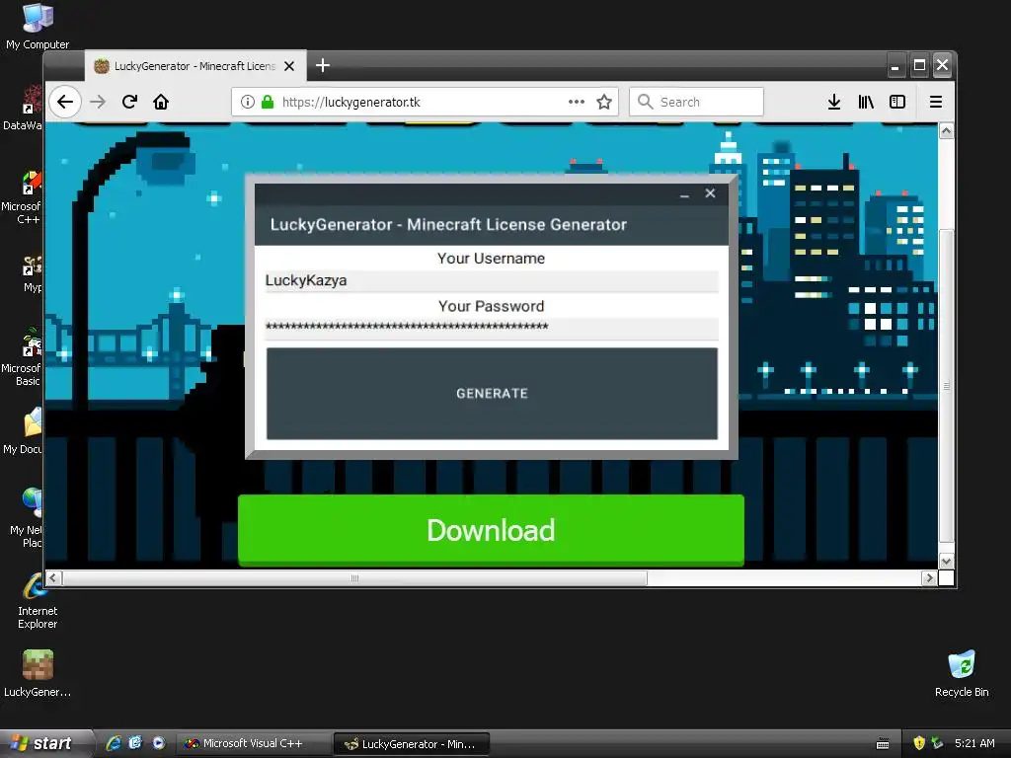Click the green padlock security icon
Viewport: 1011px width, 758px height.
(x=268, y=102)
